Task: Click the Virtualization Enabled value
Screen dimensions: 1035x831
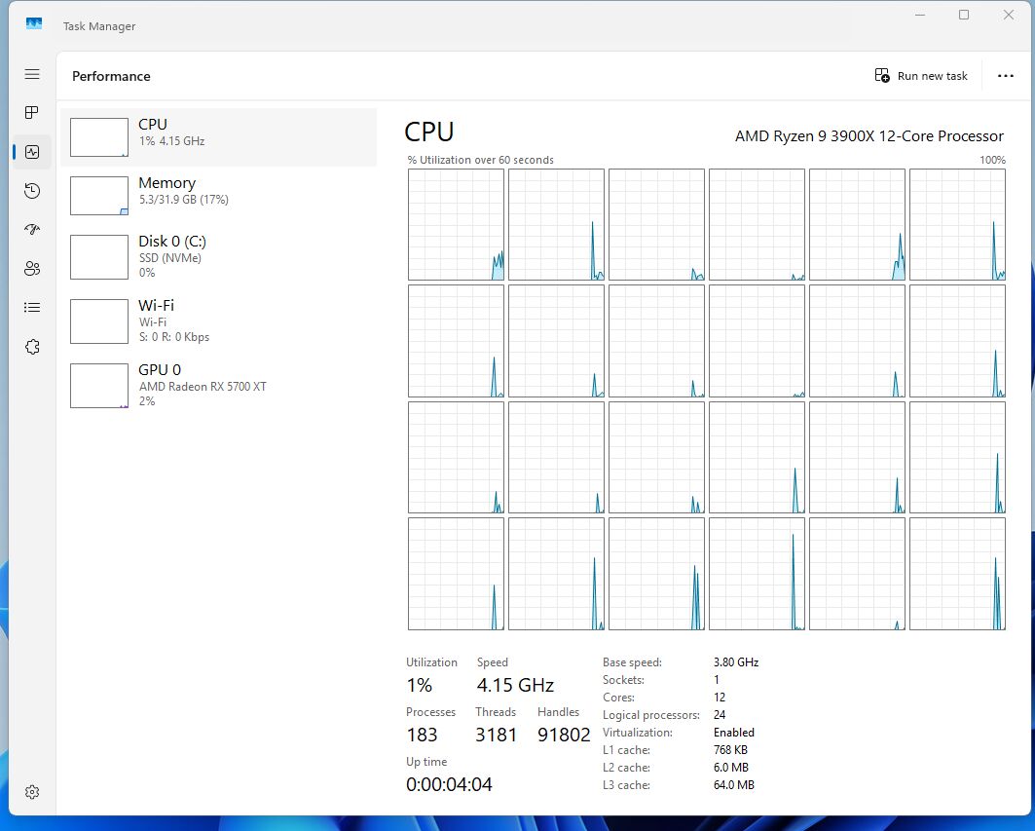Action: 734,732
